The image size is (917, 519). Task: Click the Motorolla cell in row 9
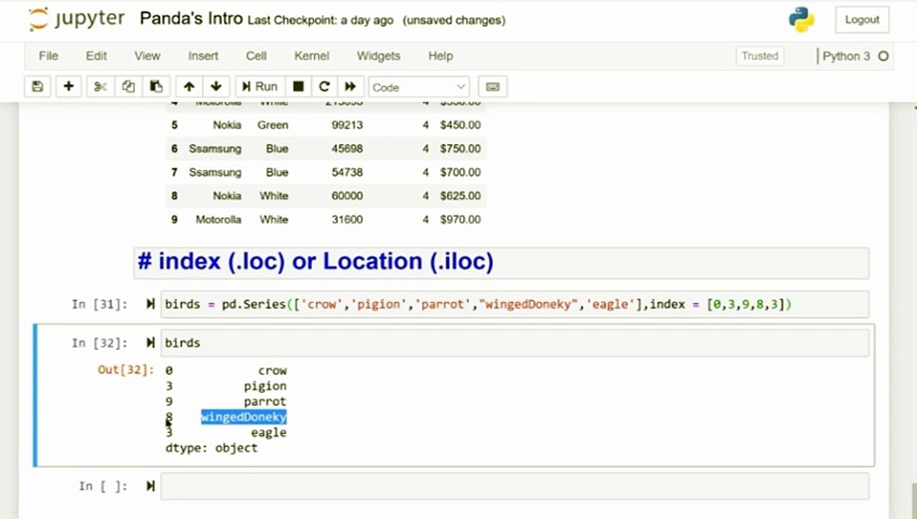(218, 219)
